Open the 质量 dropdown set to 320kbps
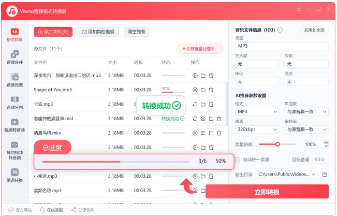This screenshot has height=216, width=337. coord(257,129)
